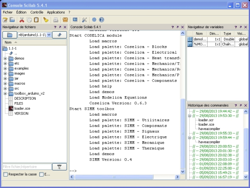
Task: Click the Copy toolbar icon
Action: coord(29,20)
